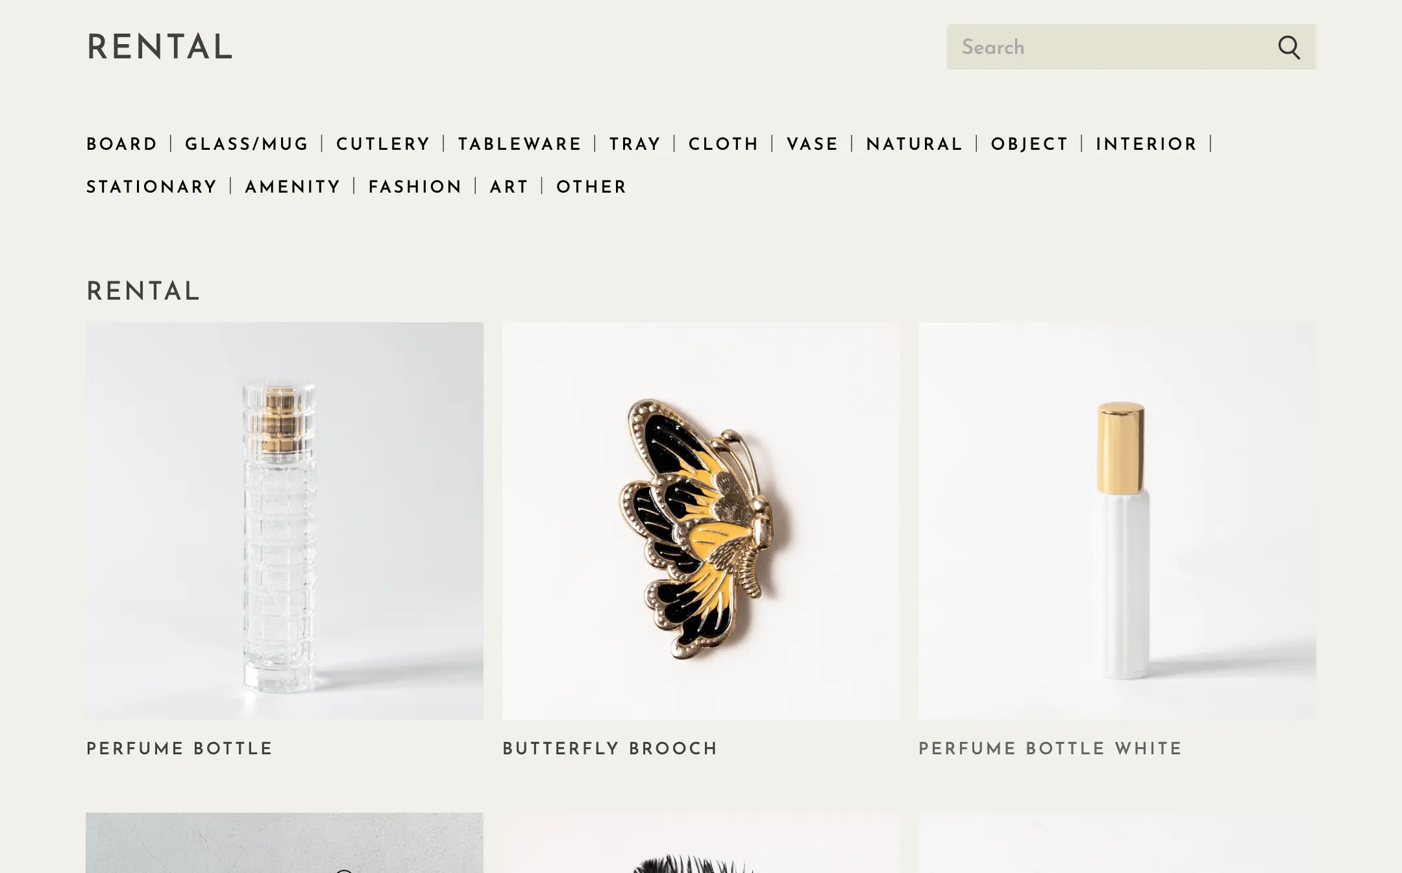Browse the FASHION category

[415, 187]
